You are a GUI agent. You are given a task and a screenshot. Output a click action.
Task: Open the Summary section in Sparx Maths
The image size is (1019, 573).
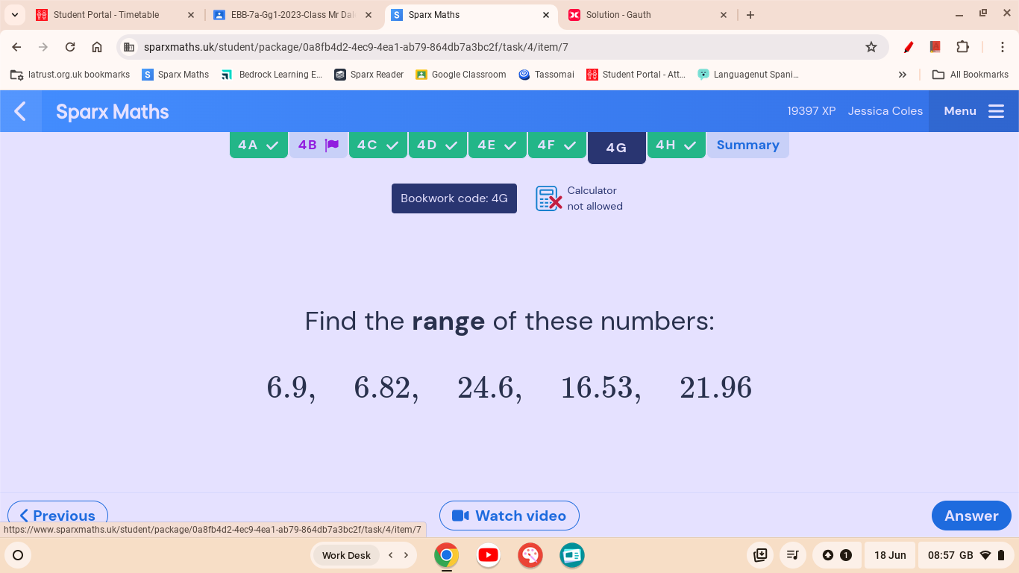748,145
